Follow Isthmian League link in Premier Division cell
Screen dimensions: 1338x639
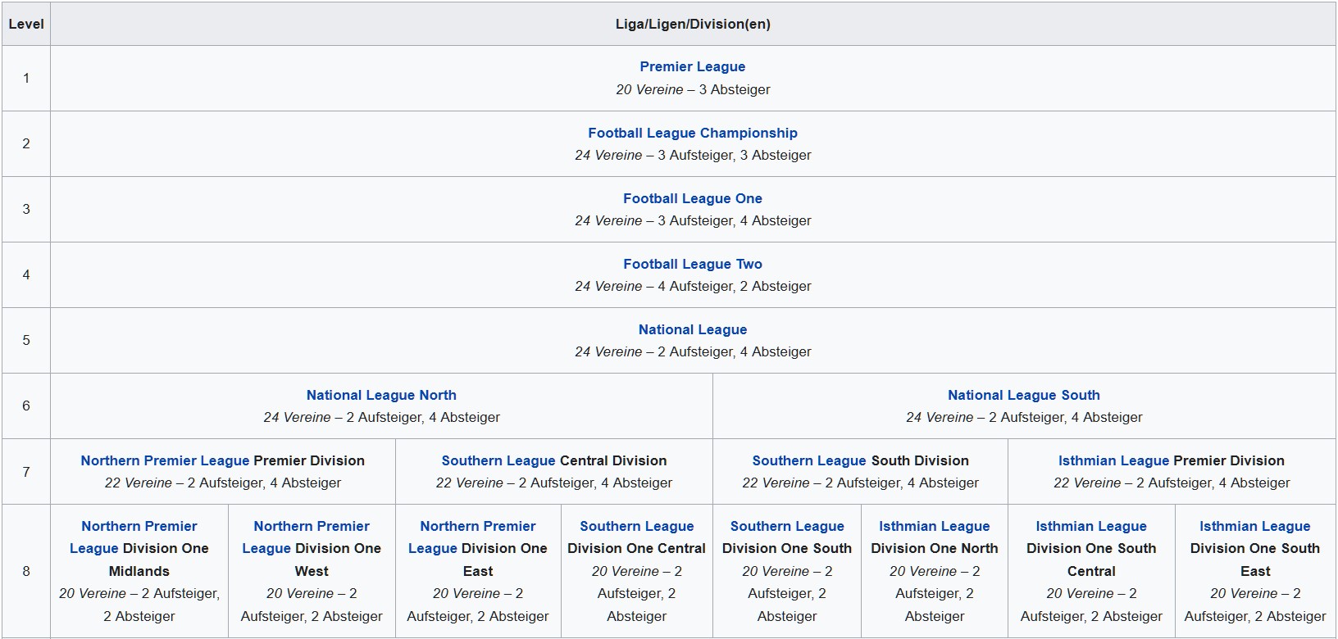coord(1113,460)
